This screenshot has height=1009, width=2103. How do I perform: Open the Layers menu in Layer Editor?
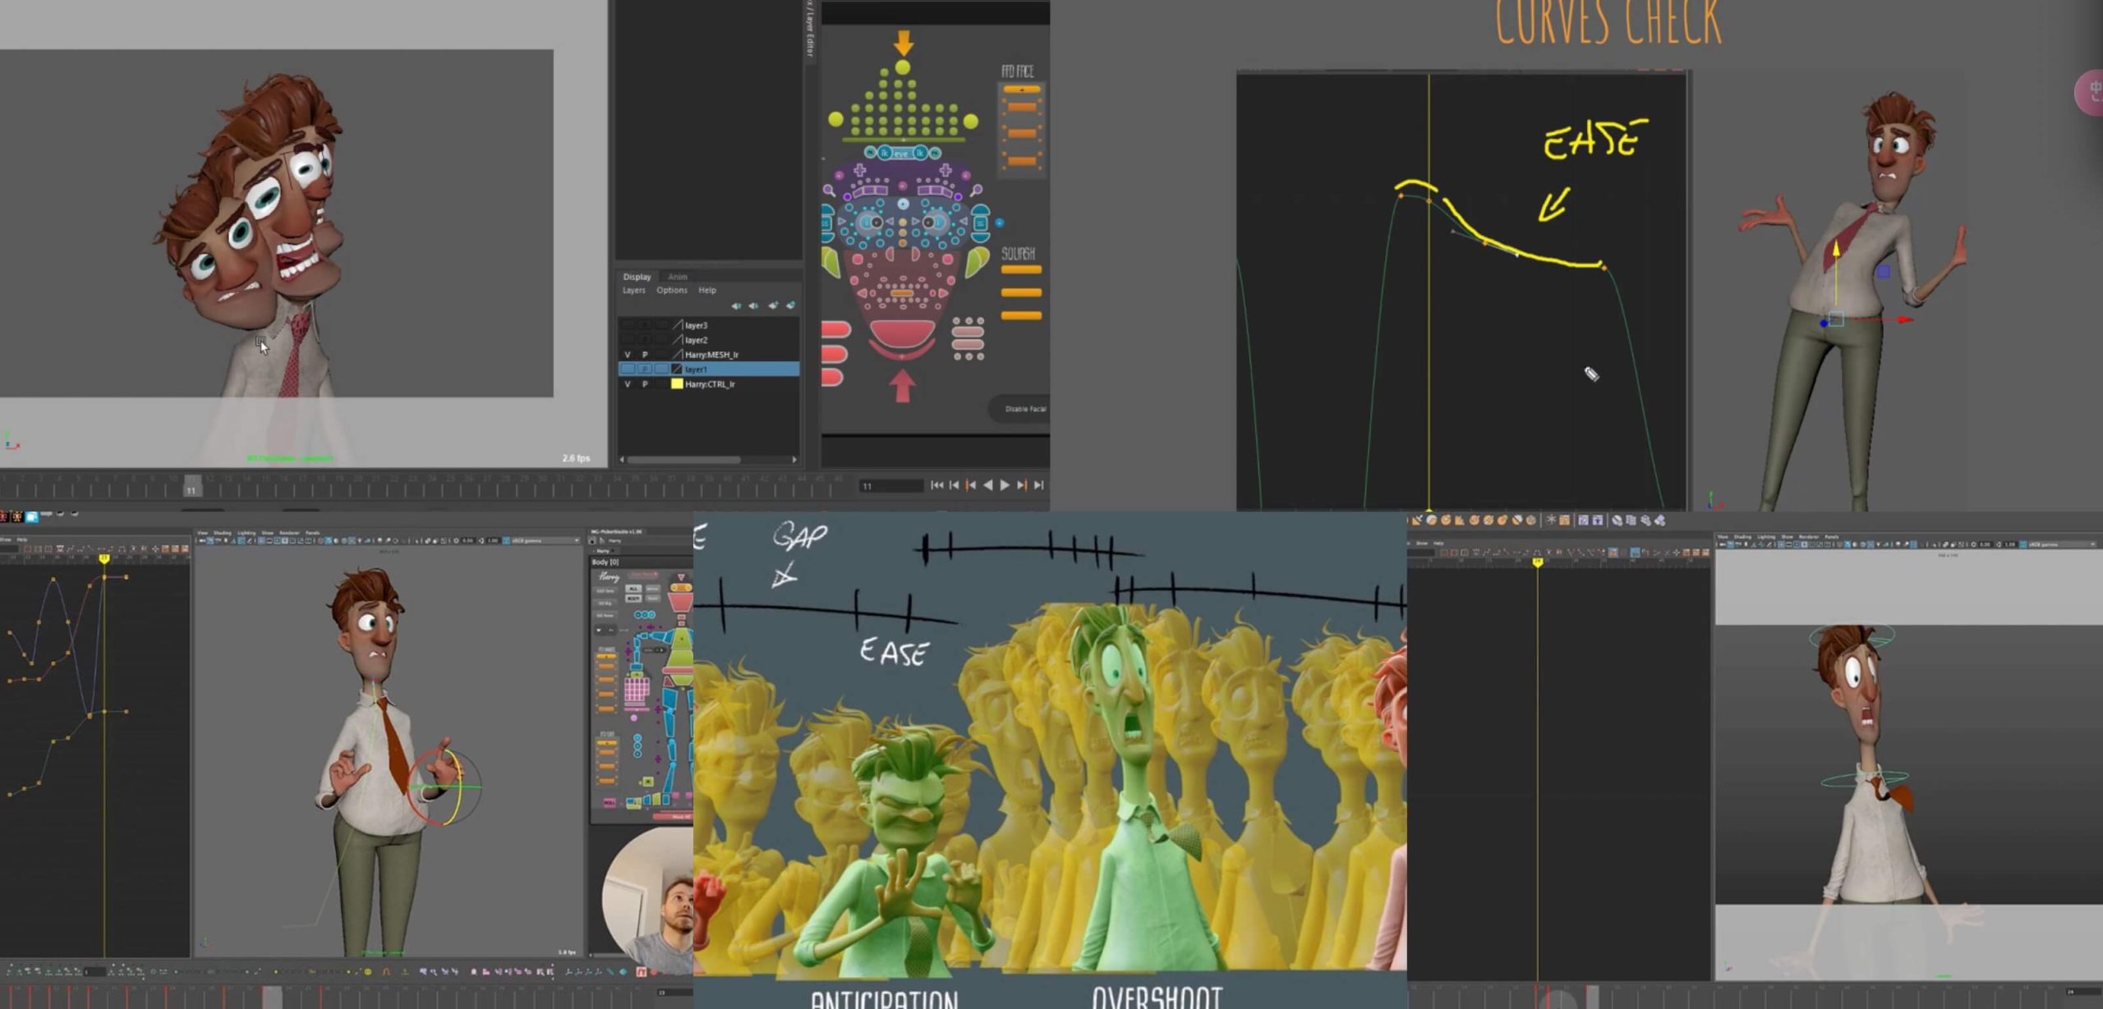tap(633, 290)
